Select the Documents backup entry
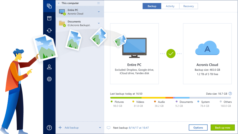This screenshot has width=238, height=134. pos(80,23)
